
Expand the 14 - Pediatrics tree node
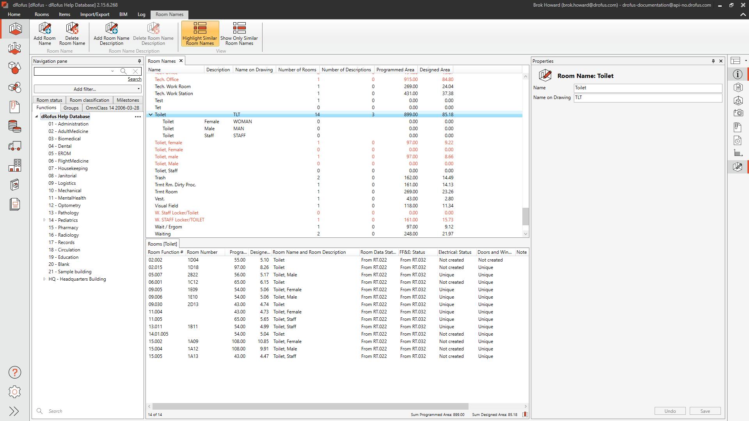(x=44, y=220)
